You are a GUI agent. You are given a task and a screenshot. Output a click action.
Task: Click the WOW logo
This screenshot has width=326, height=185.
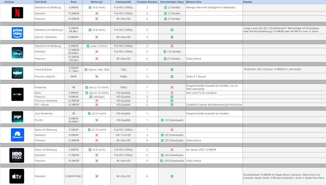pyautogui.click(x=18, y=73)
